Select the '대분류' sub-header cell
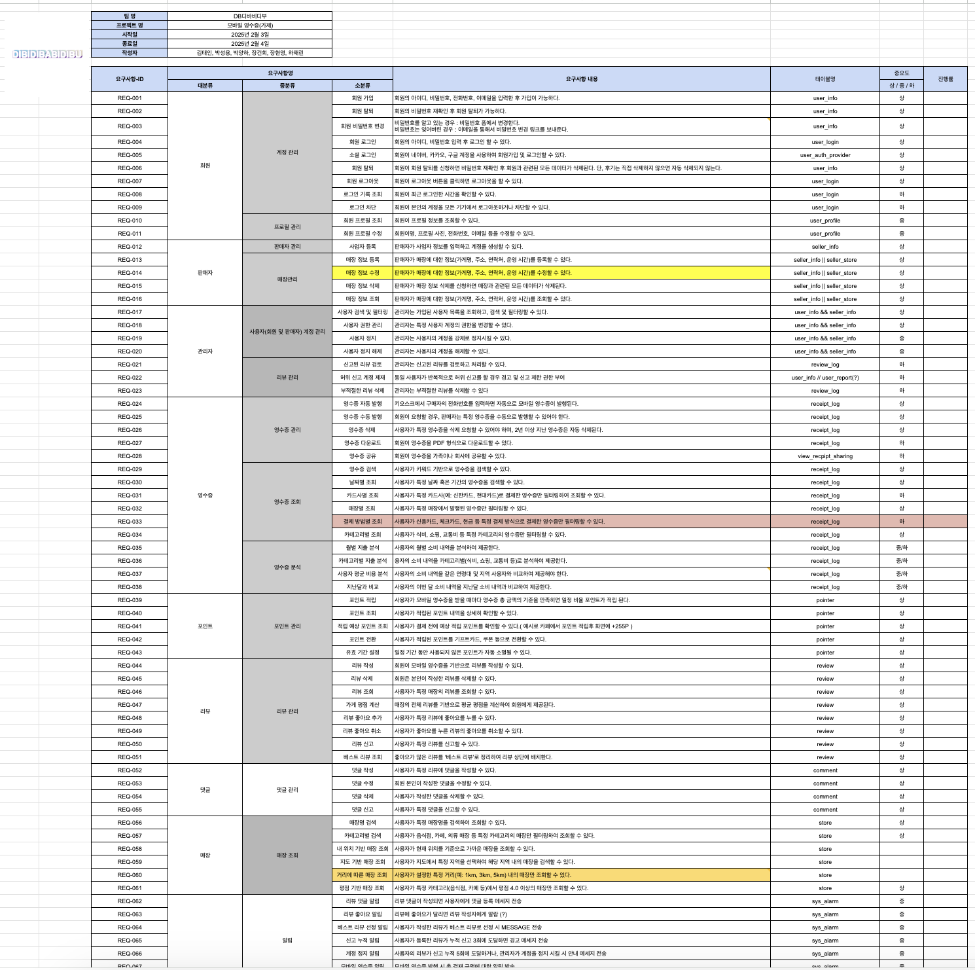 205,86
